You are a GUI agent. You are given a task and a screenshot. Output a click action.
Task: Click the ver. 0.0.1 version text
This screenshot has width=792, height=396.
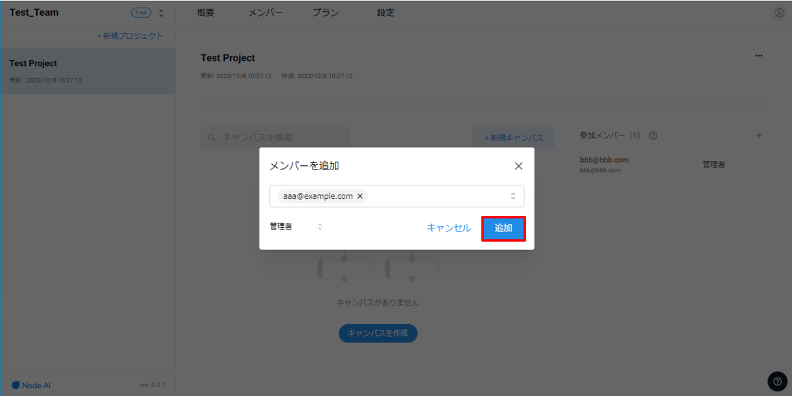[152, 385]
